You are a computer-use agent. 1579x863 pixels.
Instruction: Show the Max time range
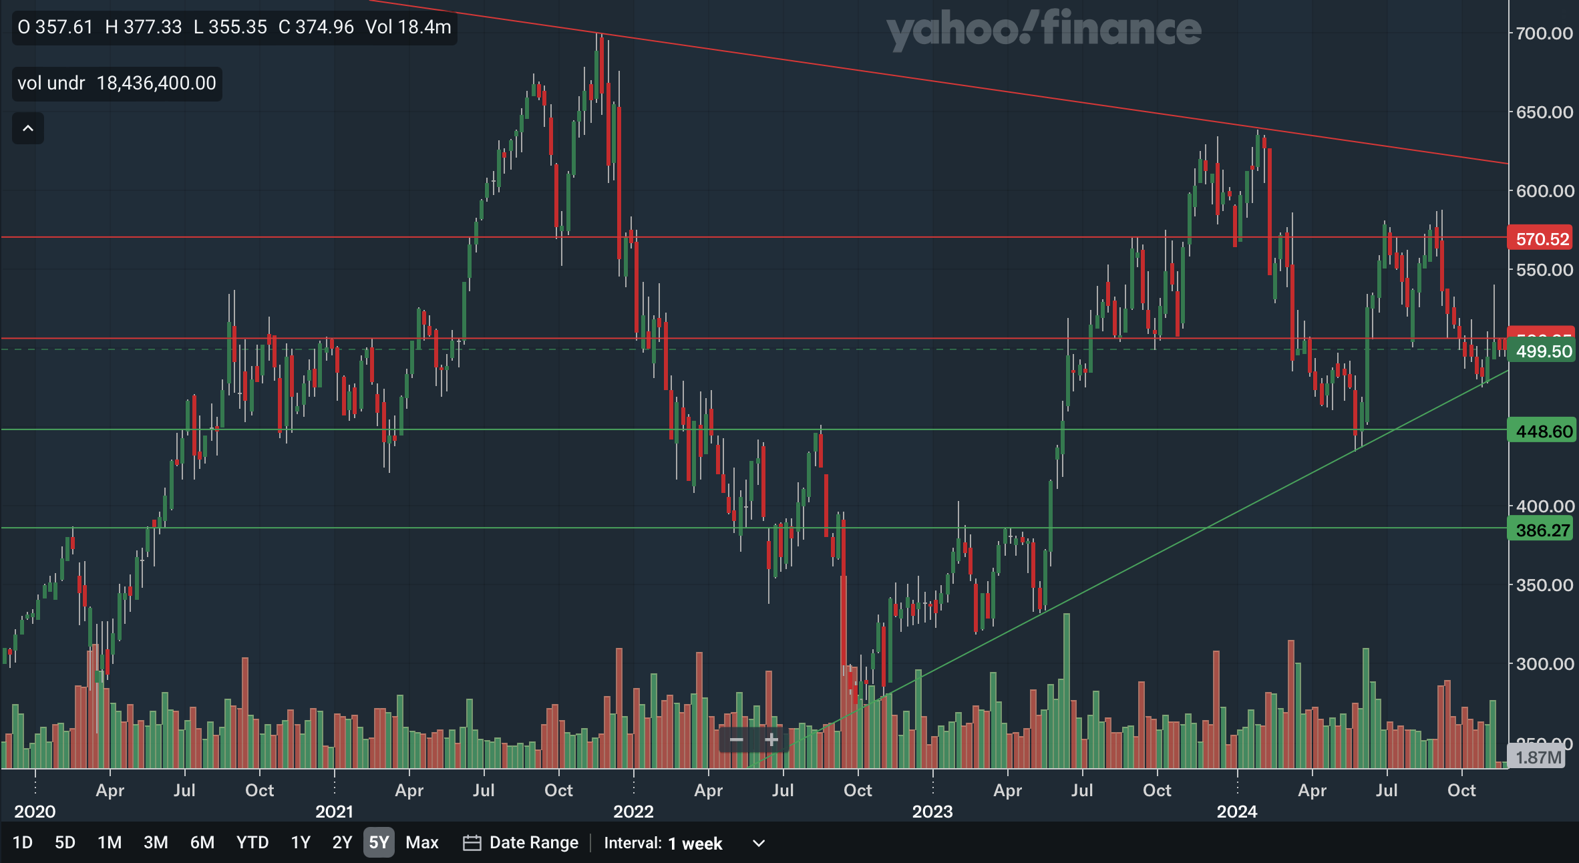click(x=422, y=842)
